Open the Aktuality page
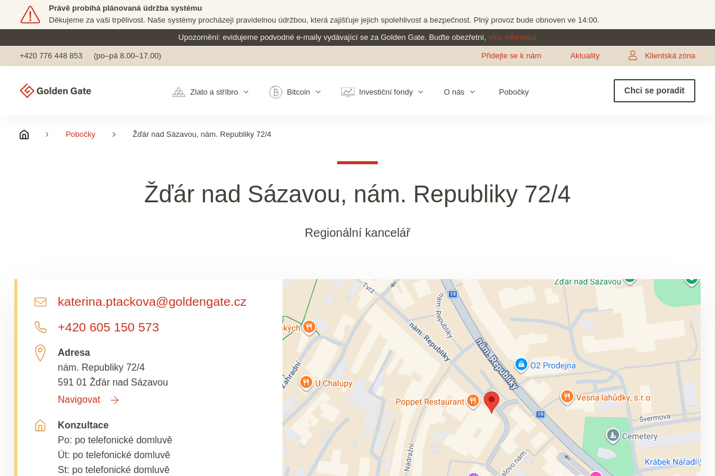The width and height of the screenshot is (715, 476). click(x=585, y=56)
